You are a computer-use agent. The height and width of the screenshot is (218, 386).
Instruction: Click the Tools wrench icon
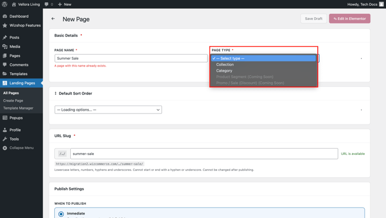point(5,139)
